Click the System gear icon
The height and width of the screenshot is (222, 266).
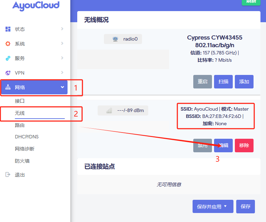8,44
